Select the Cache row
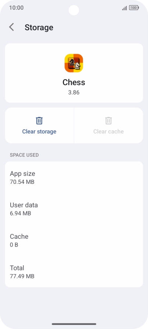This screenshot has width=148, height=329. pyautogui.click(x=74, y=240)
